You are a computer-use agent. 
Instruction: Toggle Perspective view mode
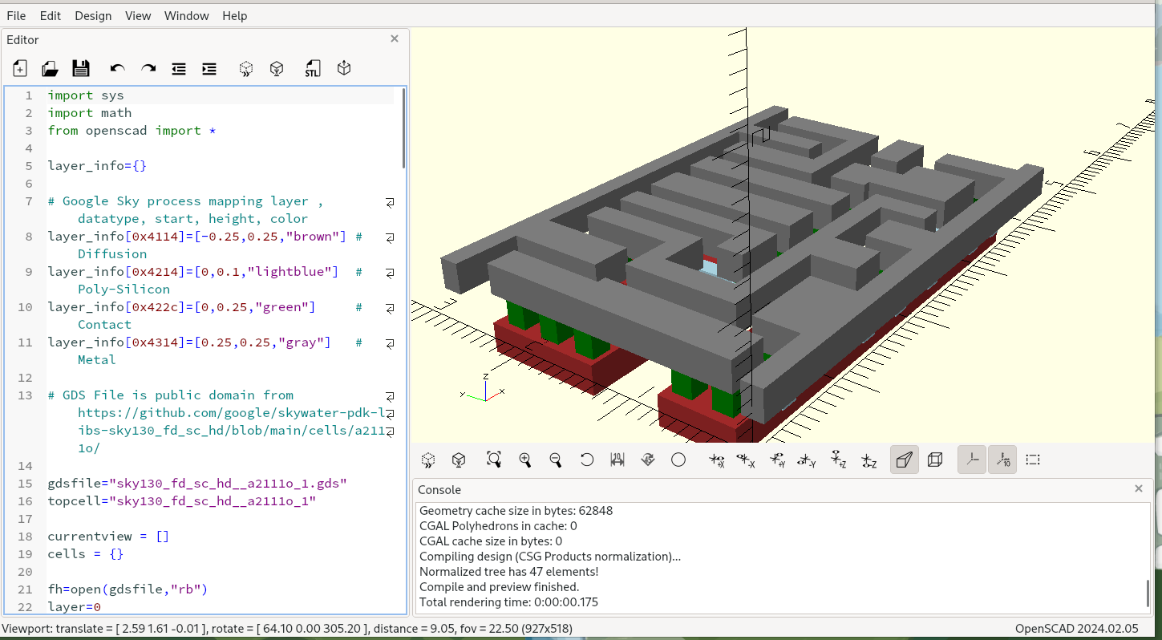click(904, 460)
